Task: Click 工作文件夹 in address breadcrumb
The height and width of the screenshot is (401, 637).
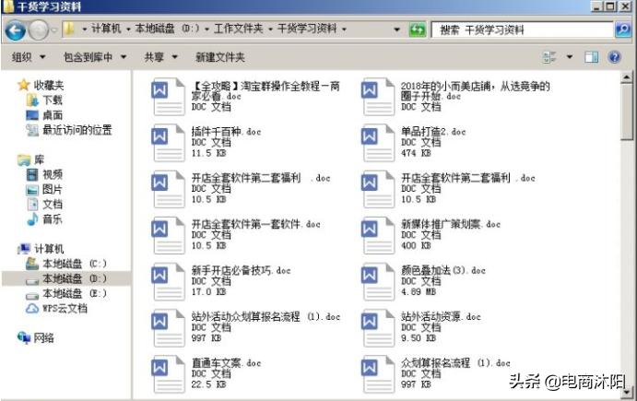Action: tap(239, 29)
